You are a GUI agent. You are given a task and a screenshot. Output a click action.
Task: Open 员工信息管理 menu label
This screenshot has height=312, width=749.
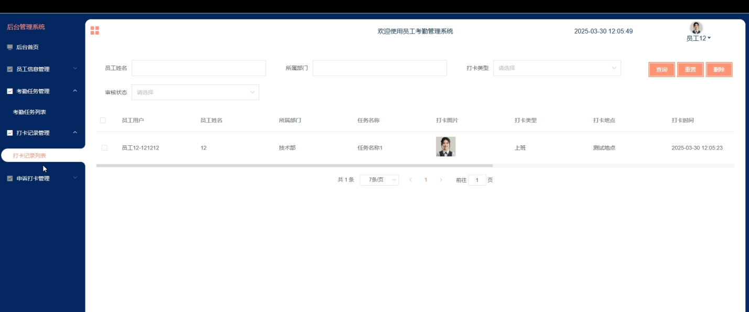point(33,69)
